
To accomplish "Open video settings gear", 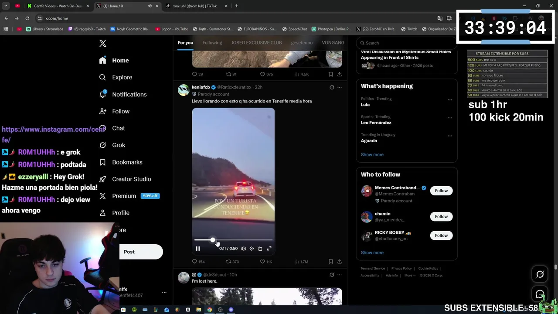I will coord(252,249).
